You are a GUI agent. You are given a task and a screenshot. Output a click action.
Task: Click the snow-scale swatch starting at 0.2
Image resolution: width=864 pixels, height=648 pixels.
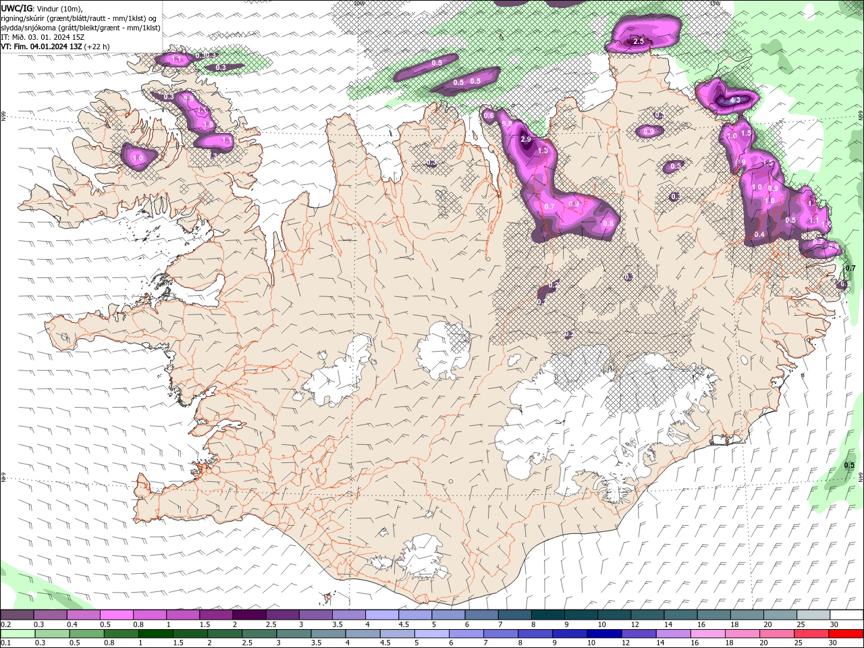pyautogui.click(x=17, y=615)
